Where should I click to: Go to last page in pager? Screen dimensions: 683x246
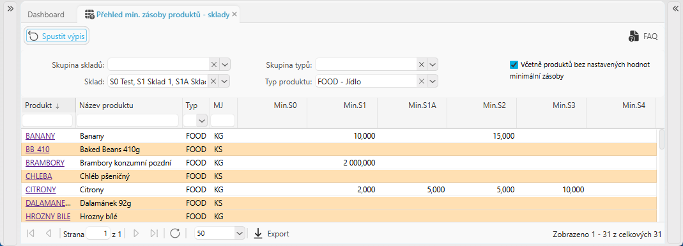coord(154,234)
